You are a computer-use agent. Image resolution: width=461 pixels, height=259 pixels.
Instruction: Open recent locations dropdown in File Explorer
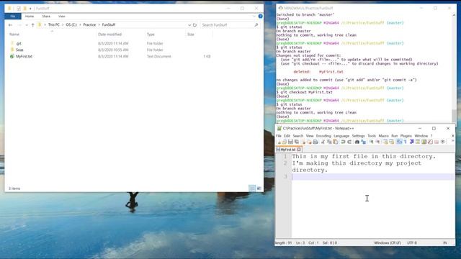(x=27, y=25)
